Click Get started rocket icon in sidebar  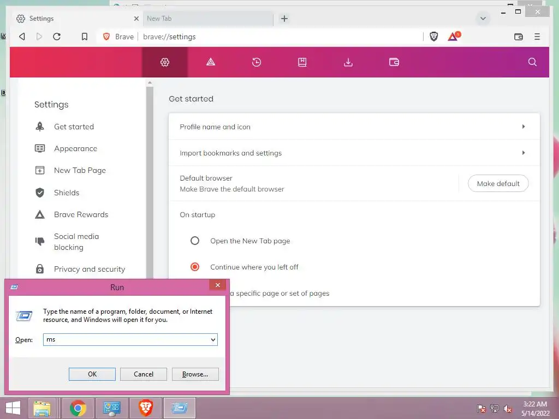[40, 127]
